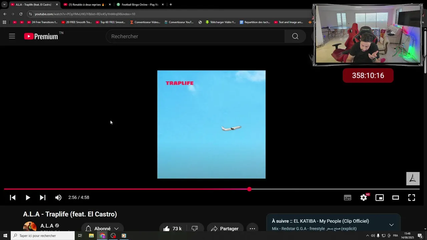Click the Taper ici pour rechercher box
The image size is (427, 240).
pyautogui.click(x=43, y=236)
